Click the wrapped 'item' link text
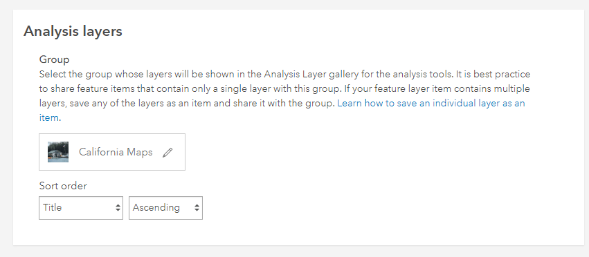This screenshot has height=257, width=589. click(x=49, y=118)
